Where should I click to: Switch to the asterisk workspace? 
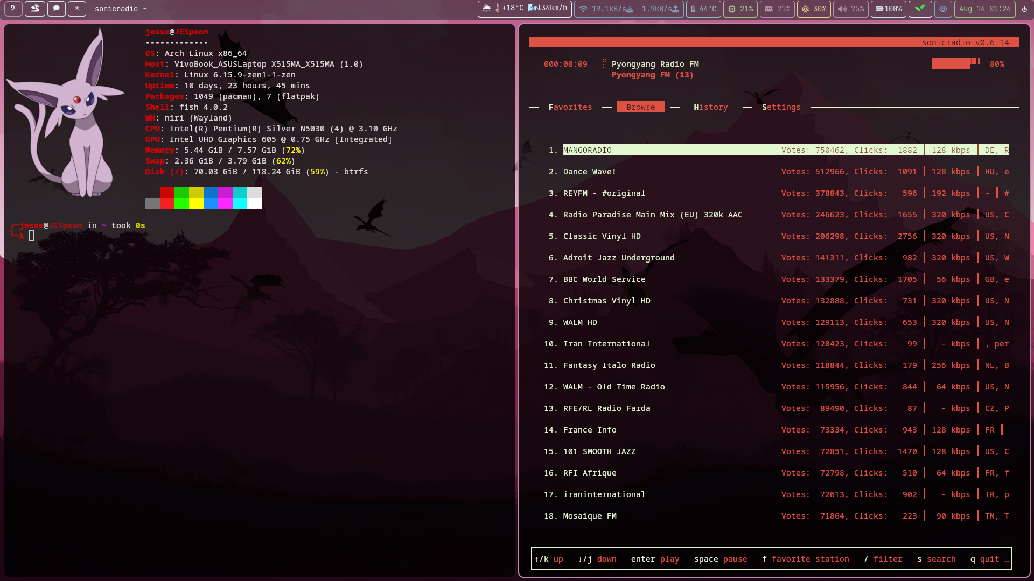[x=77, y=9]
